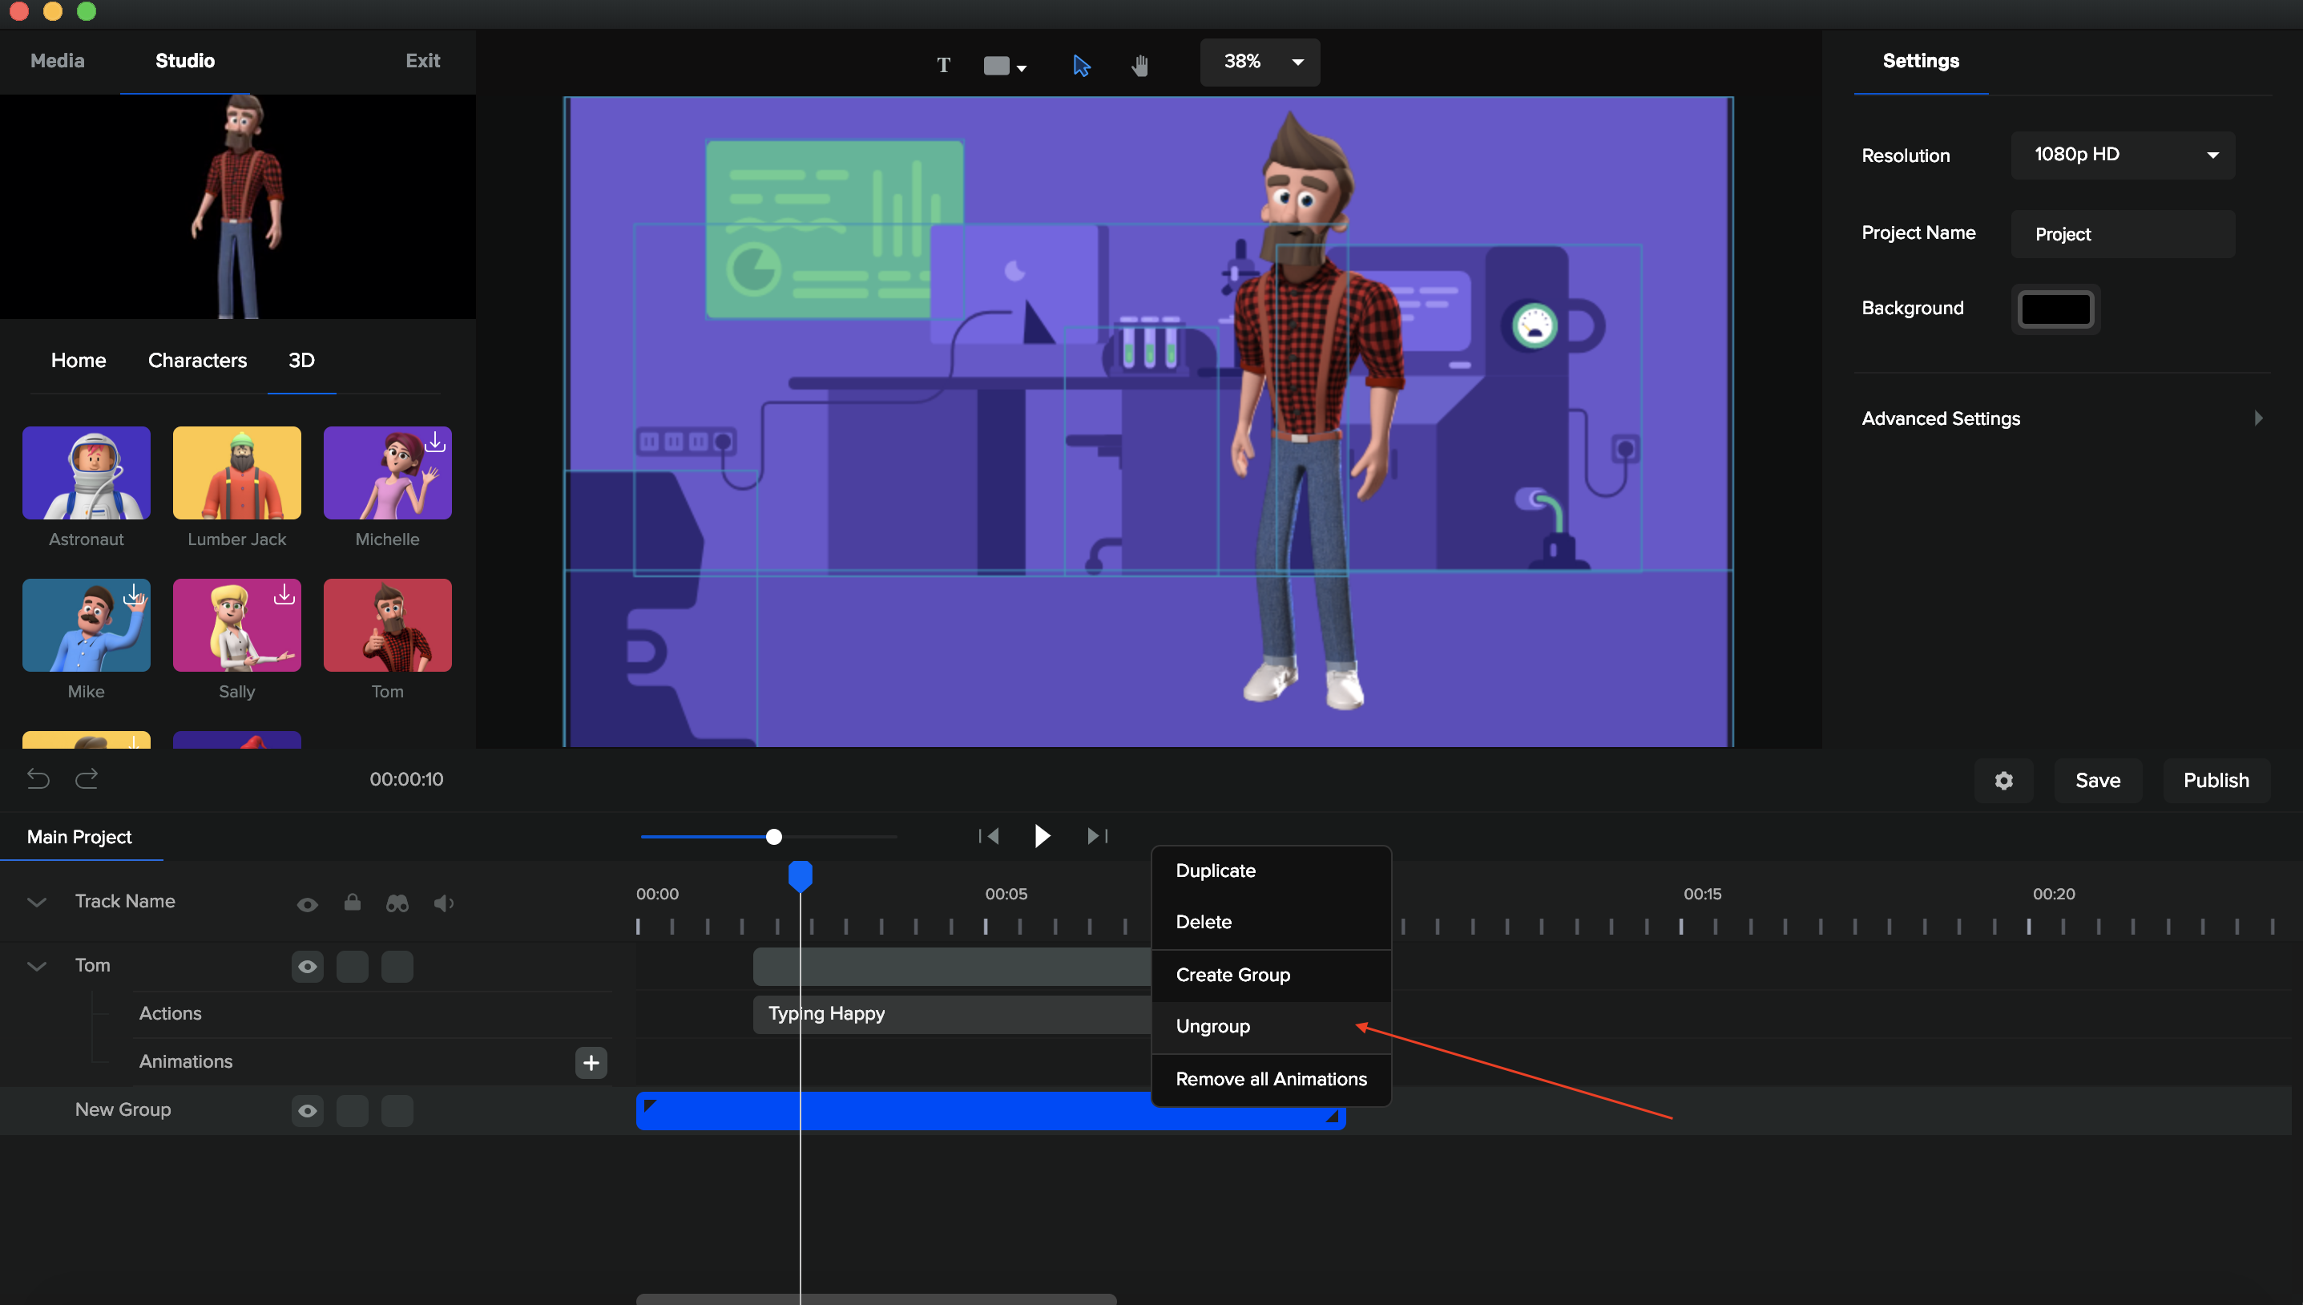Open the Home library tab
The height and width of the screenshot is (1305, 2303).
pos(78,360)
